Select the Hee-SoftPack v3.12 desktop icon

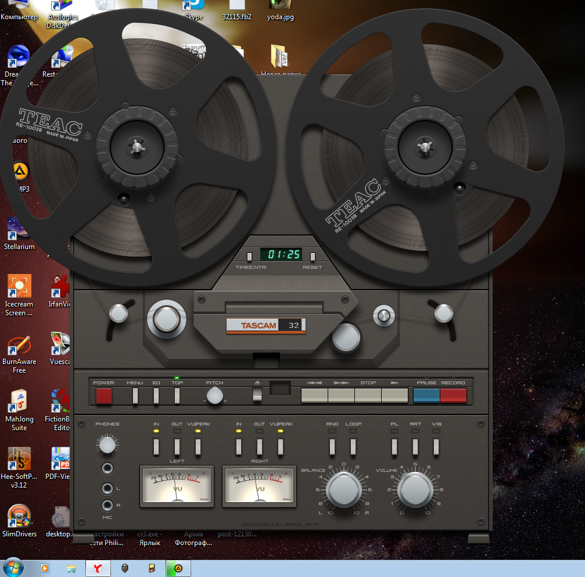tap(19, 468)
